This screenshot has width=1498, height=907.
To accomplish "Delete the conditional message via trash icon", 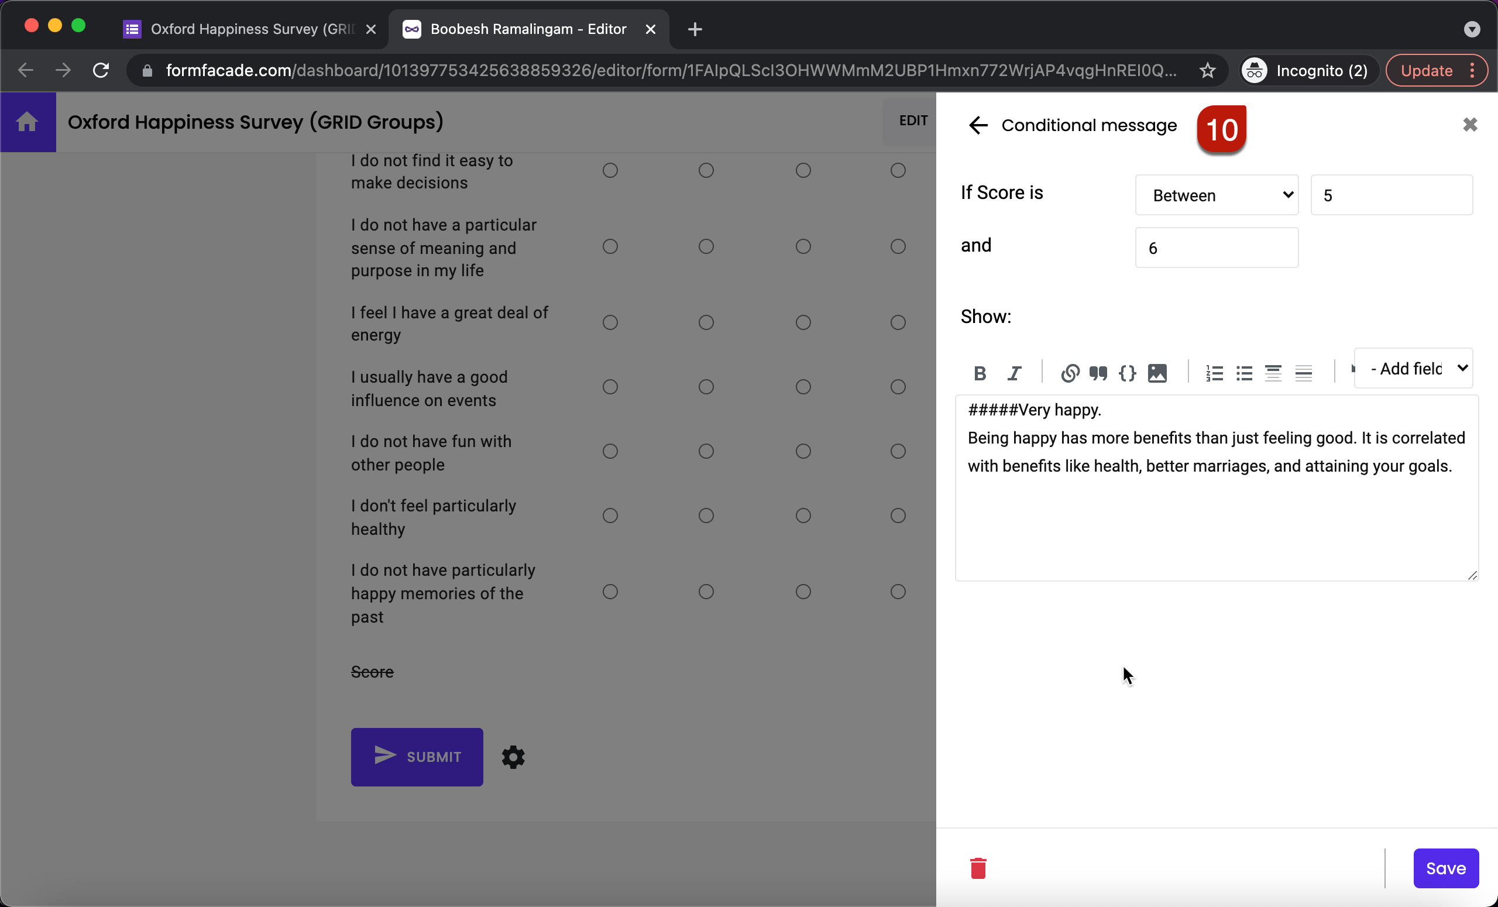I will [x=978, y=867].
